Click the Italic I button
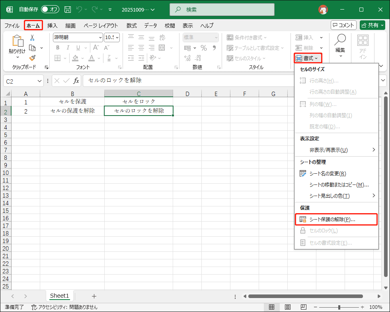This screenshot has width=390, height=312. coord(68,47)
